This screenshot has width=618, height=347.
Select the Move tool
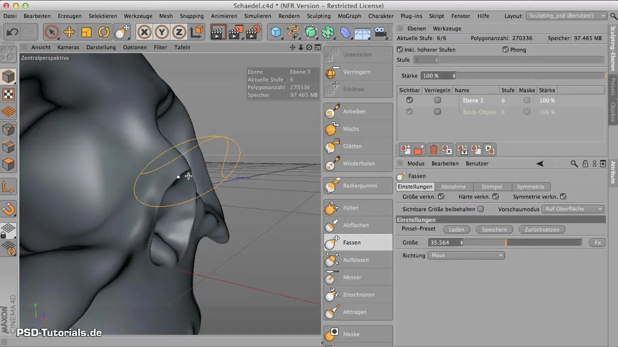tap(69, 33)
